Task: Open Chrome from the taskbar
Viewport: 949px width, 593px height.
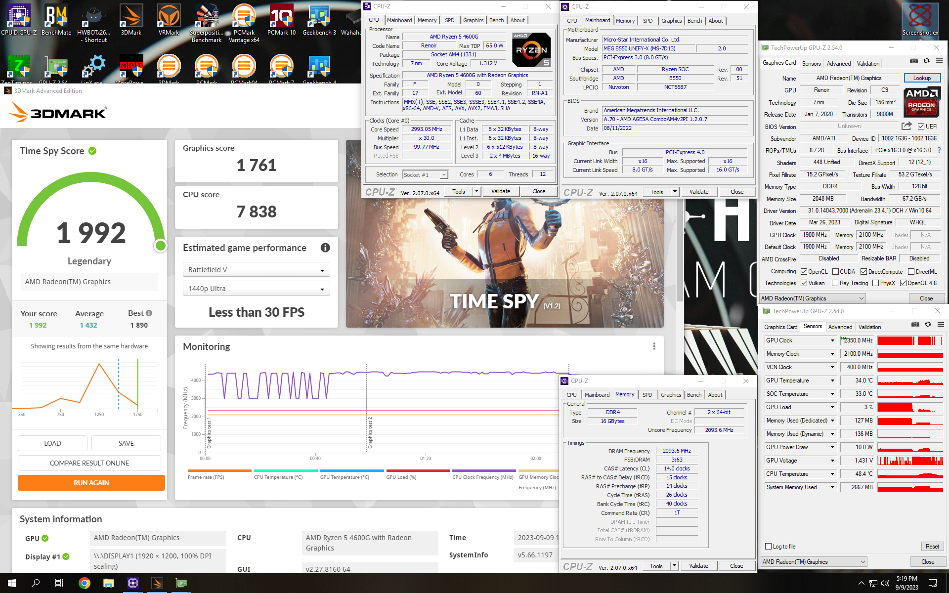Action: coord(85,583)
